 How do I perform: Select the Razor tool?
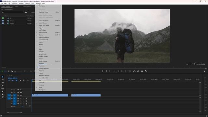3,85
